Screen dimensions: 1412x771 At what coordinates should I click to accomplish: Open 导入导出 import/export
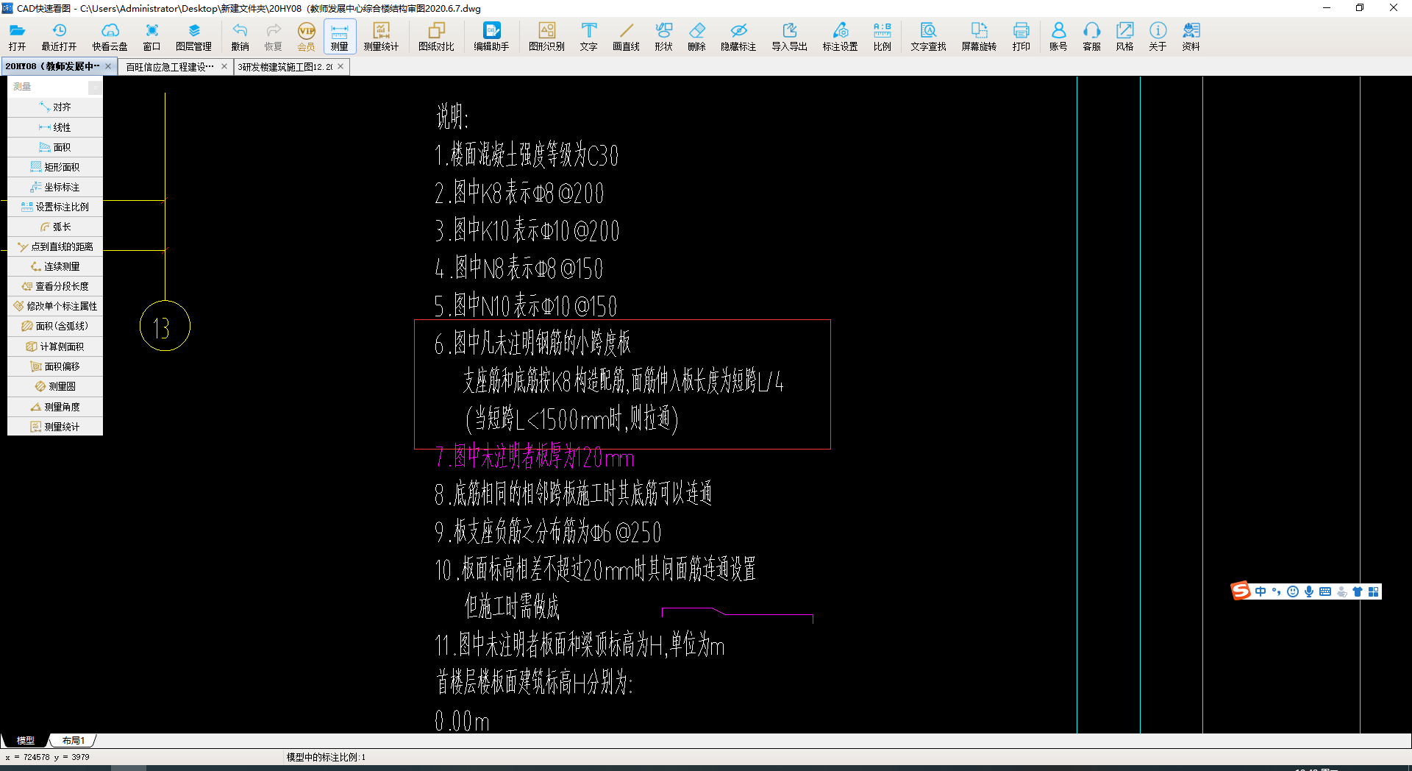(x=789, y=37)
